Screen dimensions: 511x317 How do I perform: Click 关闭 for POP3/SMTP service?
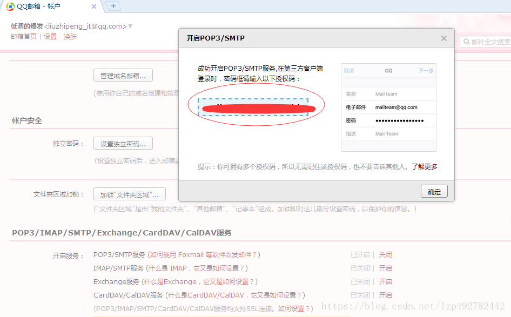point(386,255)
